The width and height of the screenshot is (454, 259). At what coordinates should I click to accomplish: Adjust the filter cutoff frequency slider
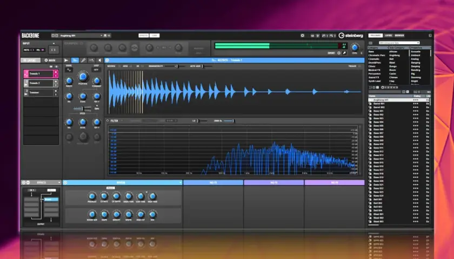click(229, 121)
